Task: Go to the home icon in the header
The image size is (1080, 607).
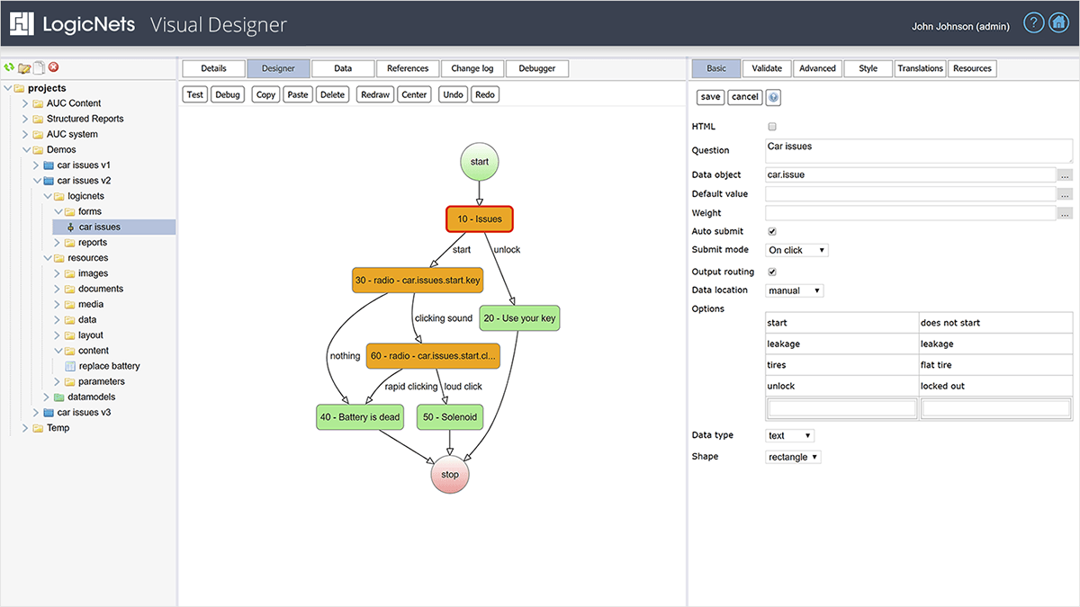Action: (x=1058, y=23)
